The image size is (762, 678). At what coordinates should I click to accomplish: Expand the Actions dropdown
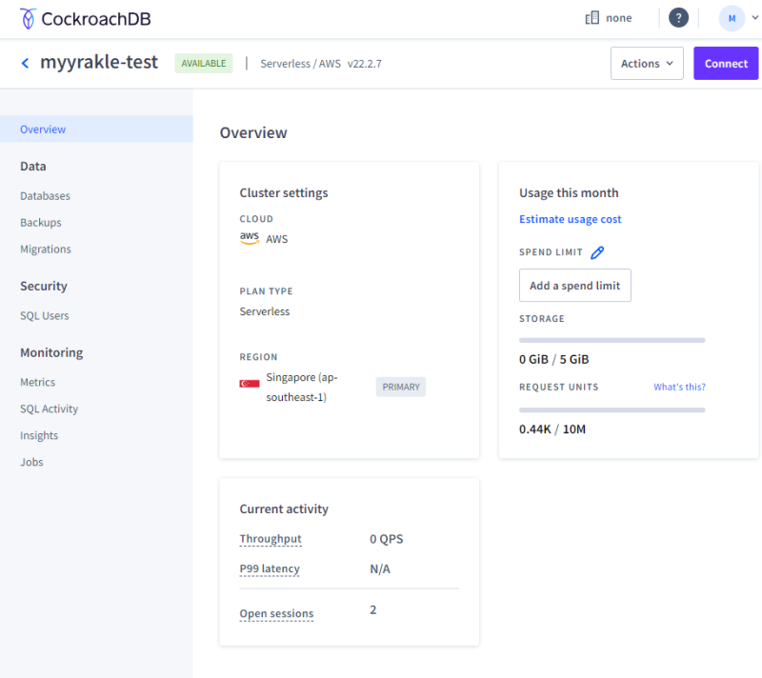[x=647, y=64]
